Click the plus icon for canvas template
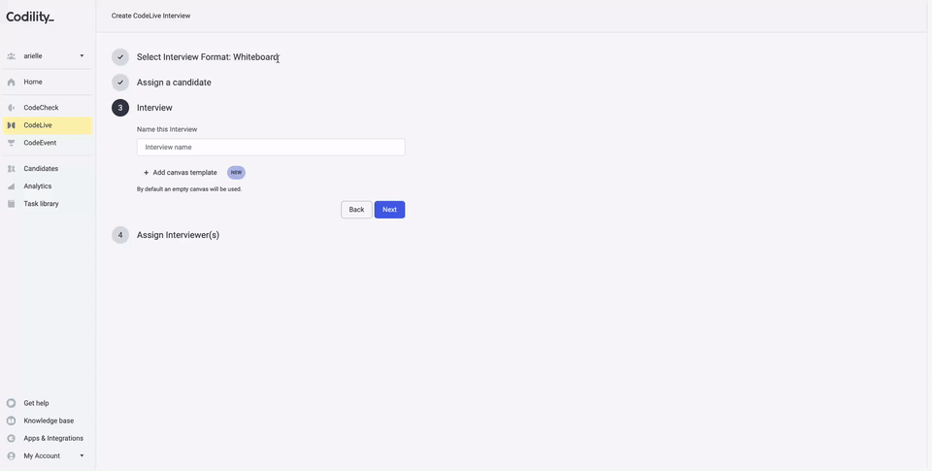The image size is (932, 471). coord(147,173)
